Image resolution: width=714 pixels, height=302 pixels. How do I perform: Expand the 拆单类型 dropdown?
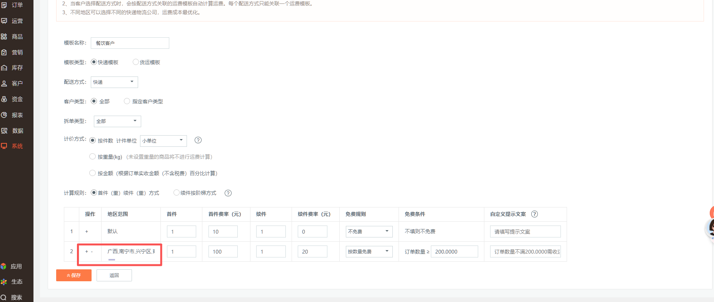117,121
